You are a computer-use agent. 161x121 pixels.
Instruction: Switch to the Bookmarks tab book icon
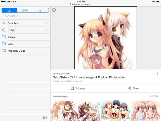[9, 10]
